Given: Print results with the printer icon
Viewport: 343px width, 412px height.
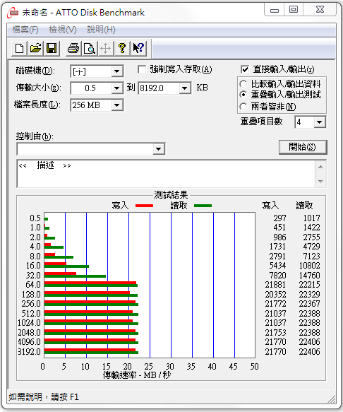Looking at the screenshot, I should (x=73, y=48).
